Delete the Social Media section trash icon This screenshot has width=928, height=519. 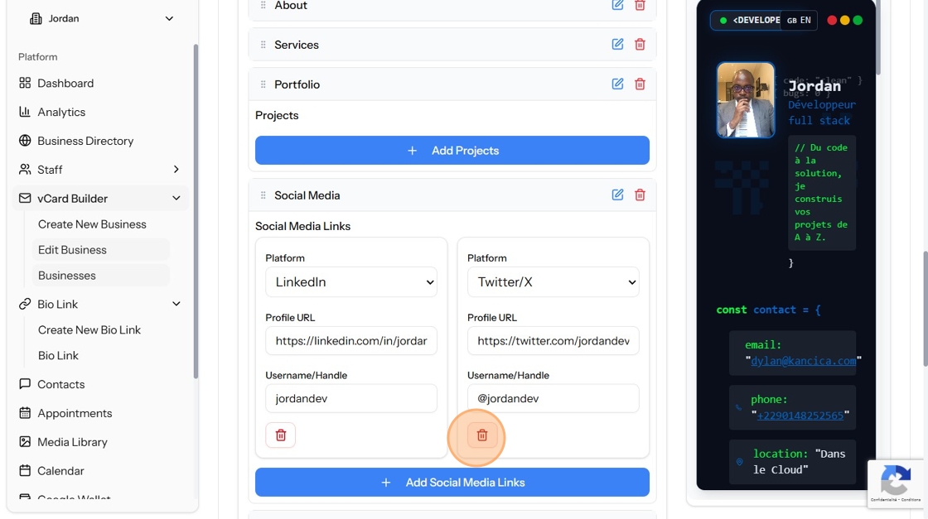point(640,195)
